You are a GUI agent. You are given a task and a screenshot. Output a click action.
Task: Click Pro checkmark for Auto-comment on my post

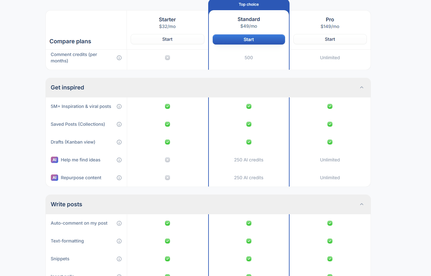click(x=330, y=223)
